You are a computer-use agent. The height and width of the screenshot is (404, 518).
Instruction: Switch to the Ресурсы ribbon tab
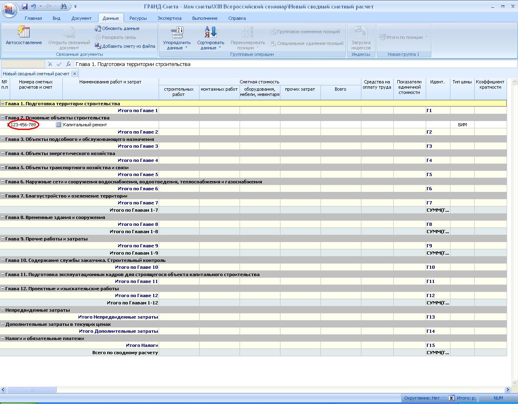(x=138, y=18)
